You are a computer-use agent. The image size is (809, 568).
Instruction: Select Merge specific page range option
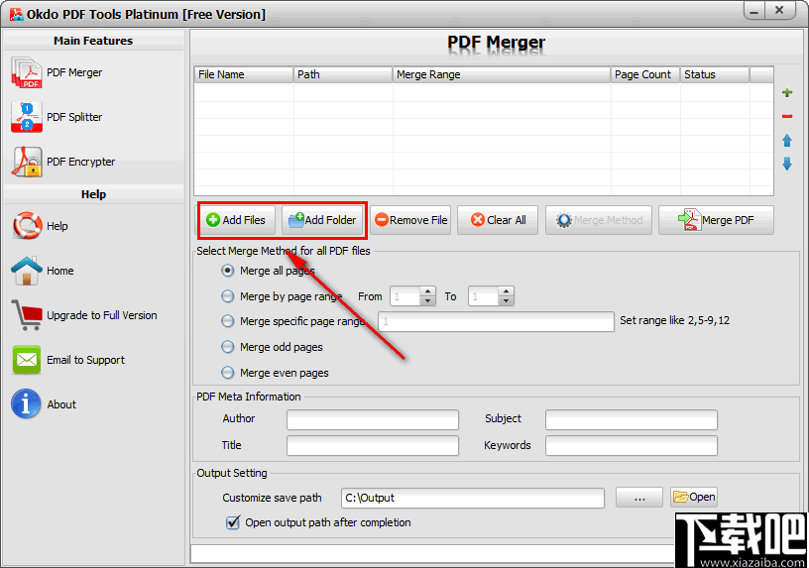pyautogui.click(x=228, y=321)
